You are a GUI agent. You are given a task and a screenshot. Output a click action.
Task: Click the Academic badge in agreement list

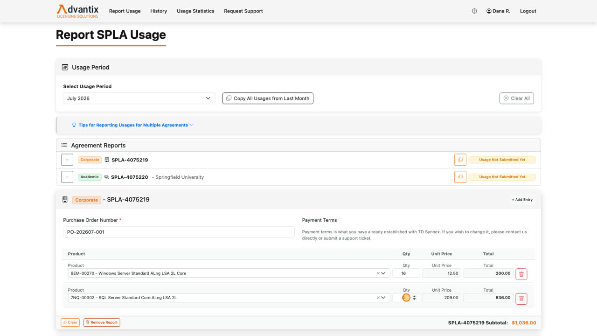90,177
